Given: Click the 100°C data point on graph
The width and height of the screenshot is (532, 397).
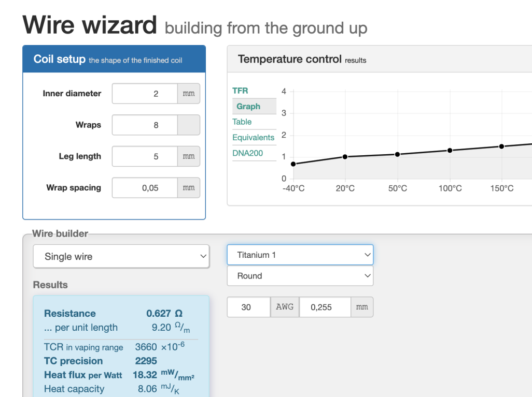Looking at the screenshot, I should pos(450,151).
